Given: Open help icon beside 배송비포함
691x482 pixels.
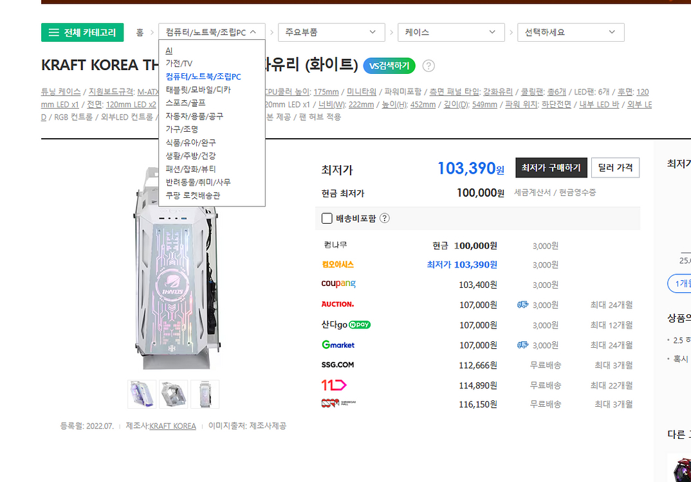Looking at the screenshot, I should [384, 219].
